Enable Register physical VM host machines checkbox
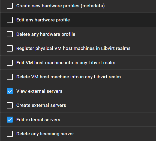This screenshot has height=141, width=156. tap(10, 48)
